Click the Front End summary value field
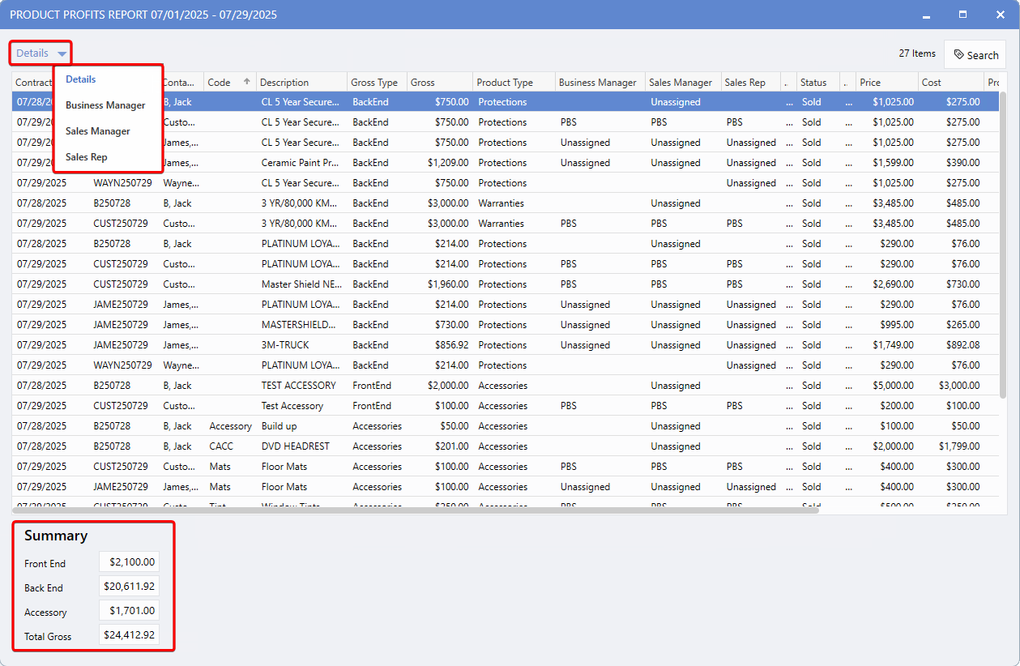The height and width of the screenshot is (666, 1020). point(130,562)
